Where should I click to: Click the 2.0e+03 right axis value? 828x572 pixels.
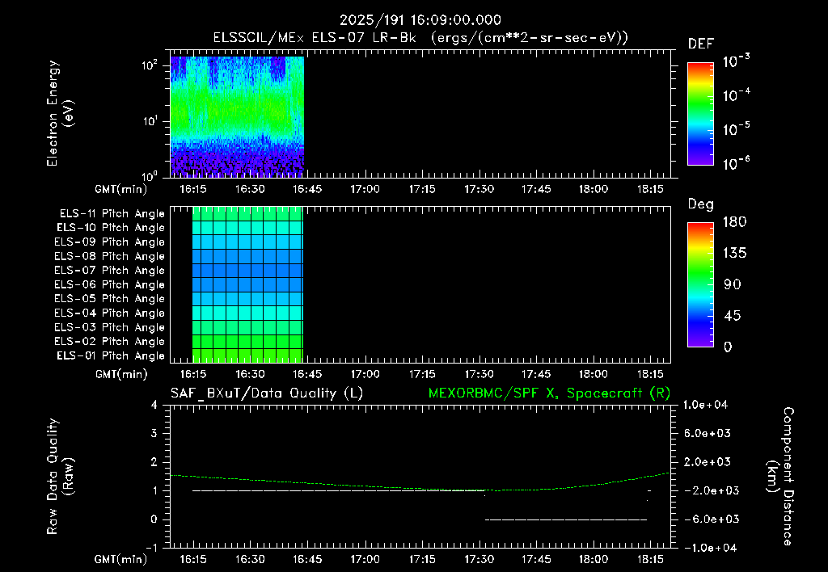708,462
